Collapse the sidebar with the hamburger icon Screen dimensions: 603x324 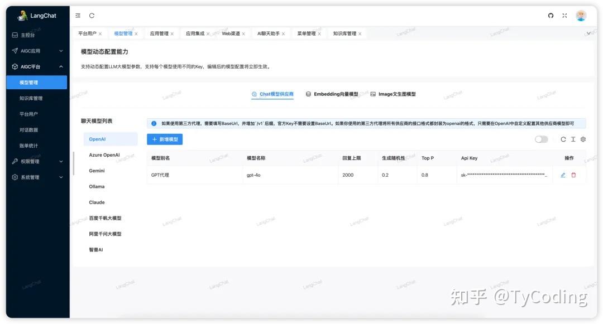point(78,16)
